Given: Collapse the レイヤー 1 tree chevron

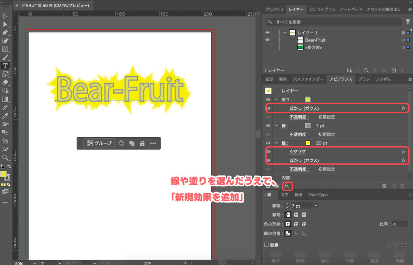Looking at the screenshot, I should [x=284, y=33].
